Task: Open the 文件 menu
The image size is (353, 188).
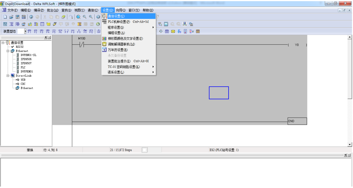Action: pyautogui.click(x=13, y=10)
